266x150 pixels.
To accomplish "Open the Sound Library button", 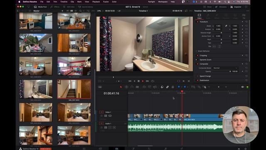I will pos(86,7).
